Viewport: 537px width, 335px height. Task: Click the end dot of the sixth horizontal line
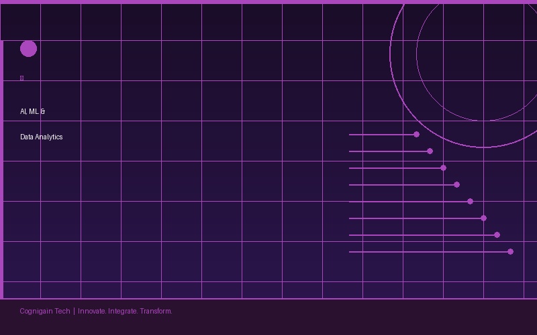(x=483, y=218)
